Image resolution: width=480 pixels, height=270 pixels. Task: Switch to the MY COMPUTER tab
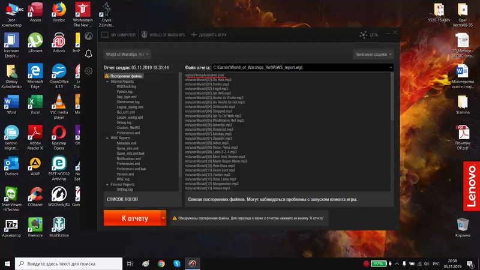click(x=118, y=35)
